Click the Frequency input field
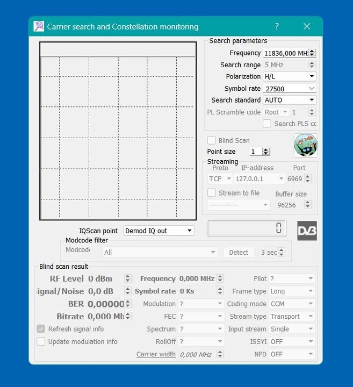353x387 pixels. [285, 53]
